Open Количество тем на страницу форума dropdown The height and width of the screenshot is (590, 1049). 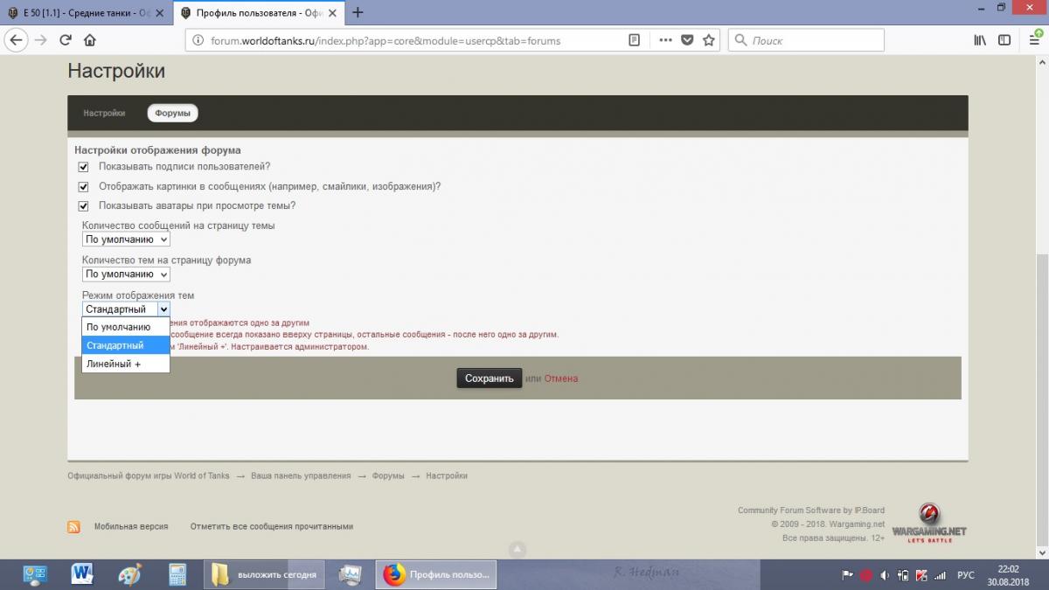pos(126,274)
